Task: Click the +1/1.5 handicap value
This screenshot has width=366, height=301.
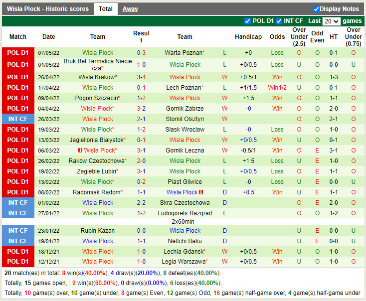Action: [x=248, y=88]
